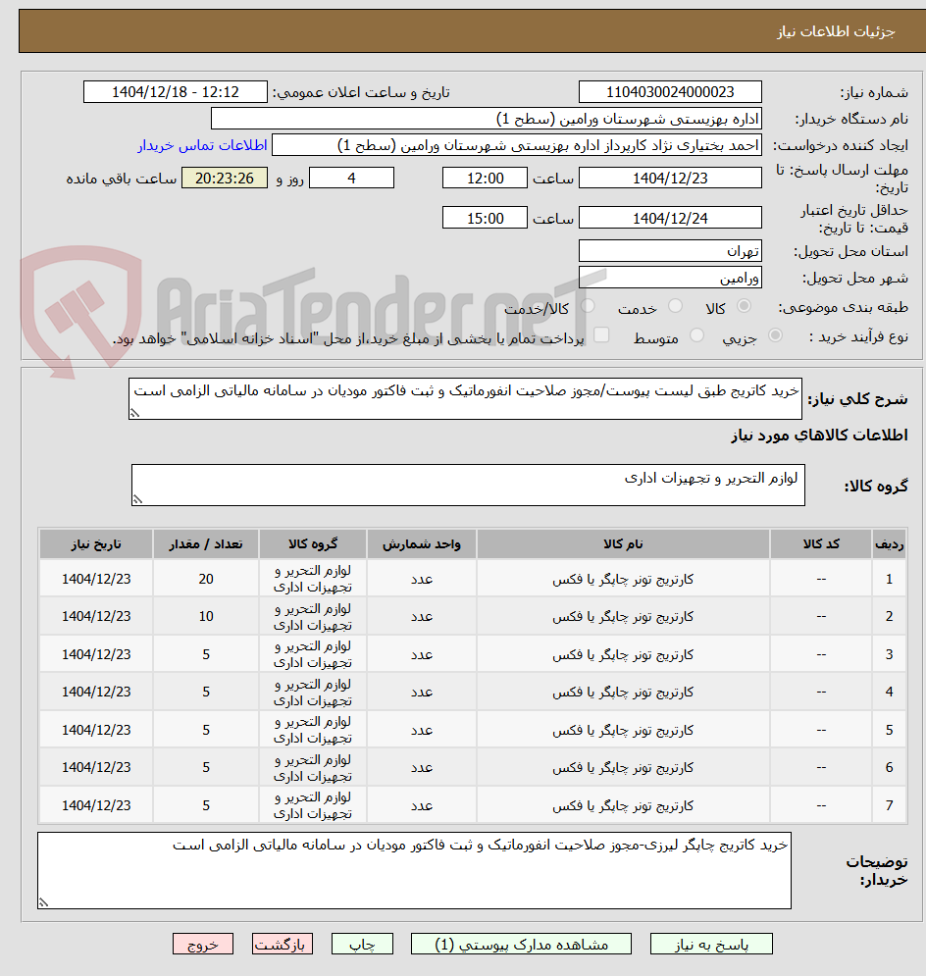926x976 pixels.
Task: Open مشاهده مدارک پیوستی (1) button
Action: coord(521,944)
